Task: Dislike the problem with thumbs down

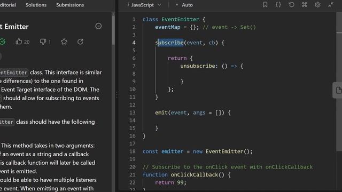Action: [x=43, y=42]
